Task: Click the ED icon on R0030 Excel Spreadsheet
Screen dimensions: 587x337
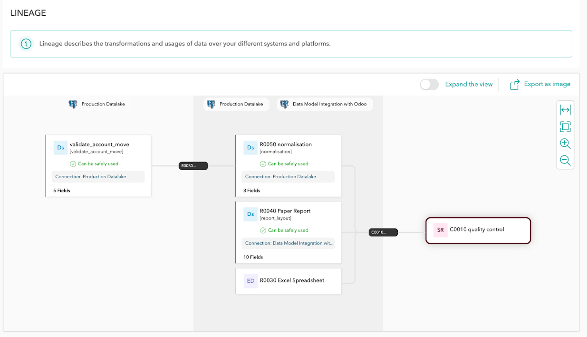Action: coord(250,281)
